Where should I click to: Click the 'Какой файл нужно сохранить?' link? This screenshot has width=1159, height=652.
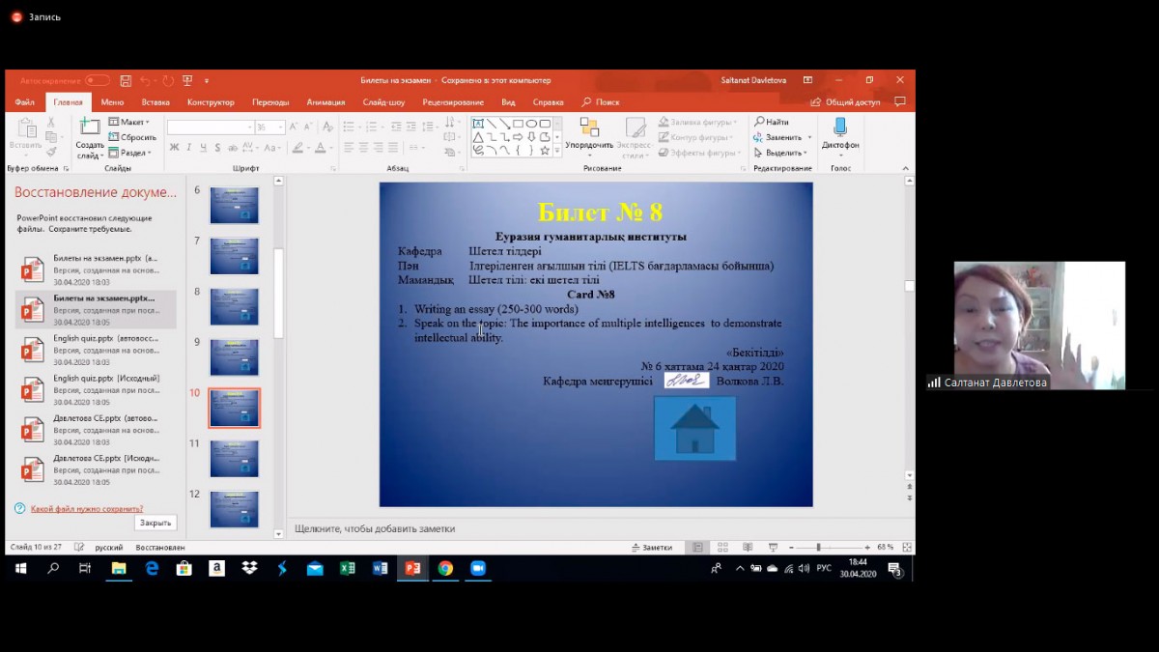(x=86, y=508)
